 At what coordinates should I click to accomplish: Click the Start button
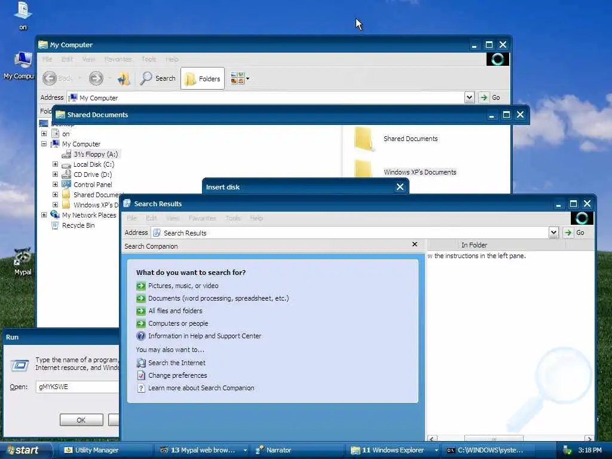click(26, 450)
